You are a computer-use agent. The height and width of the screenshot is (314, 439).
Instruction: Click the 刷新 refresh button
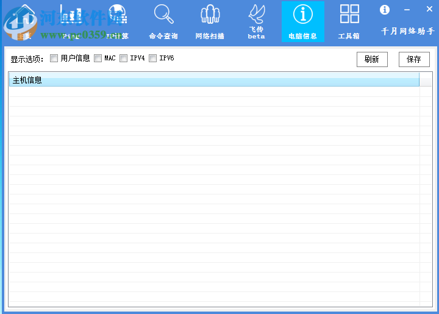(x=372, y=59)
